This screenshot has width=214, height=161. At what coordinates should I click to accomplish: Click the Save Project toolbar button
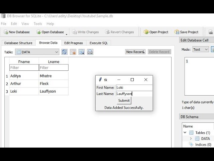pos(187,32)
